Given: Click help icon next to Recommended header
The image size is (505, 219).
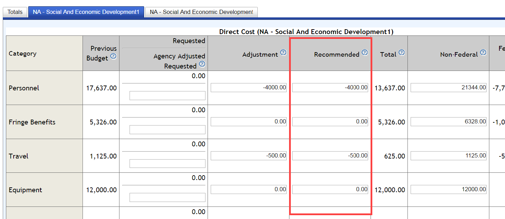Looking at the screenshot, I should 365,52.
